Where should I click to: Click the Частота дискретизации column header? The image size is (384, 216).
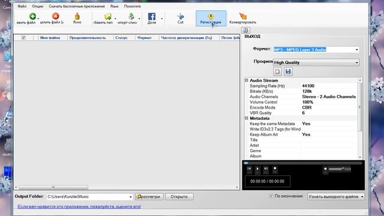click(187, 38)
